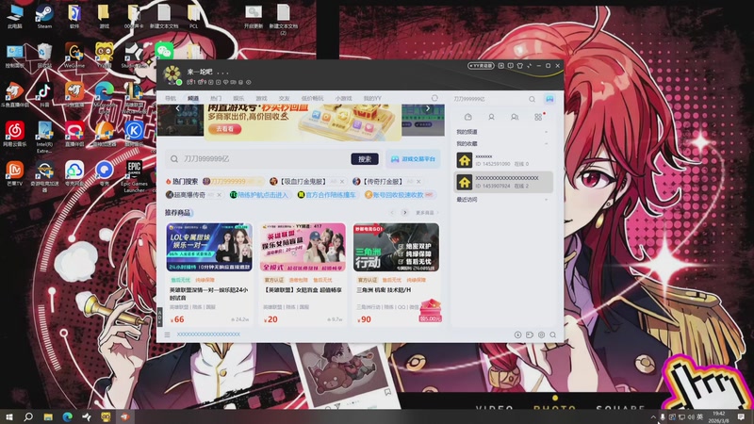Open the groups icon in YY sidebar
The height and width of the screenshot is (424, 754).
[515, 117]
